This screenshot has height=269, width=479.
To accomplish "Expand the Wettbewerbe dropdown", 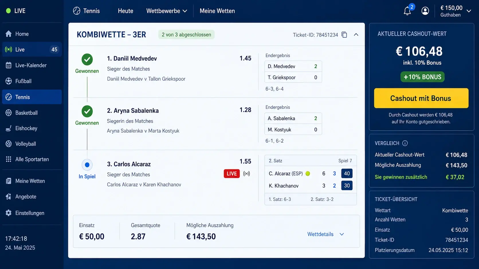I will click(166, 11).
